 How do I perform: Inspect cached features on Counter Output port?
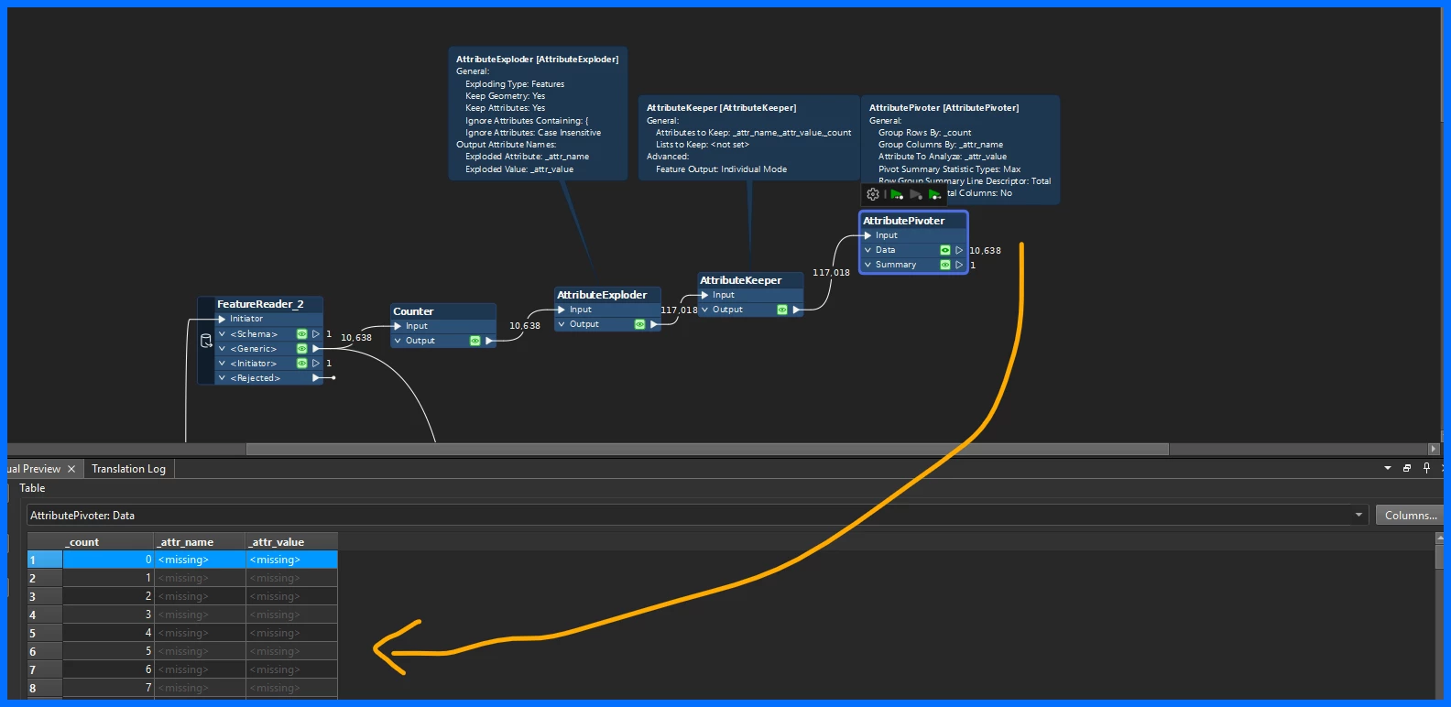click(x=475, y=341)
